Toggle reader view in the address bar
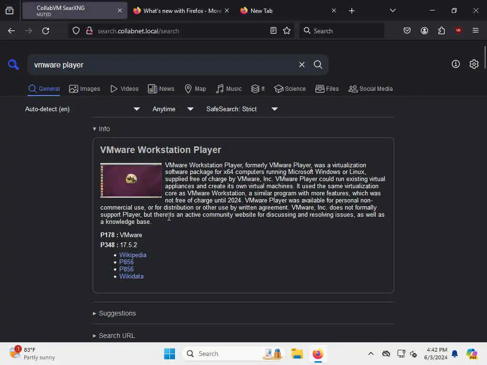 (x=273, y=30)
